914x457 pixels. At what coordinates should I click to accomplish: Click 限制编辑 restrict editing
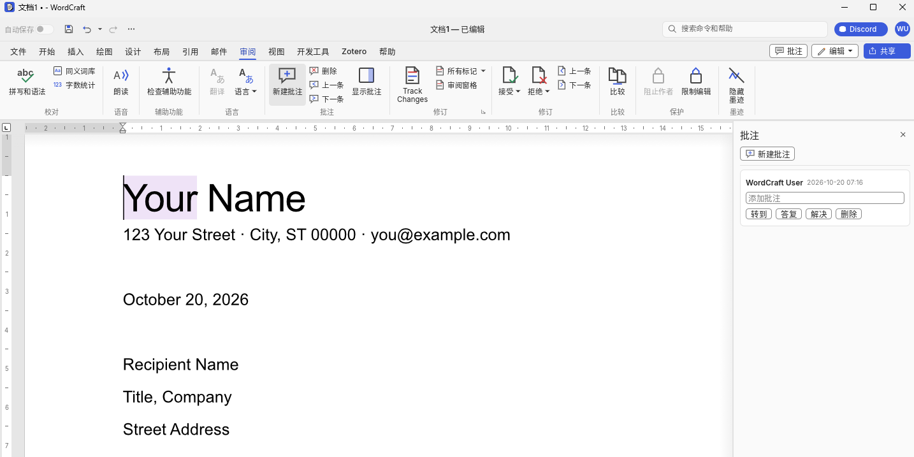pyautogui.click(x=696, y=82)
